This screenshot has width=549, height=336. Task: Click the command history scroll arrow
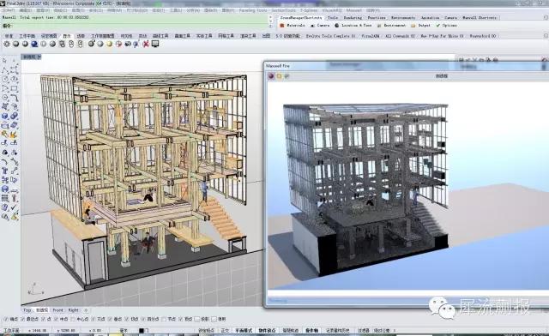(270, 17)
